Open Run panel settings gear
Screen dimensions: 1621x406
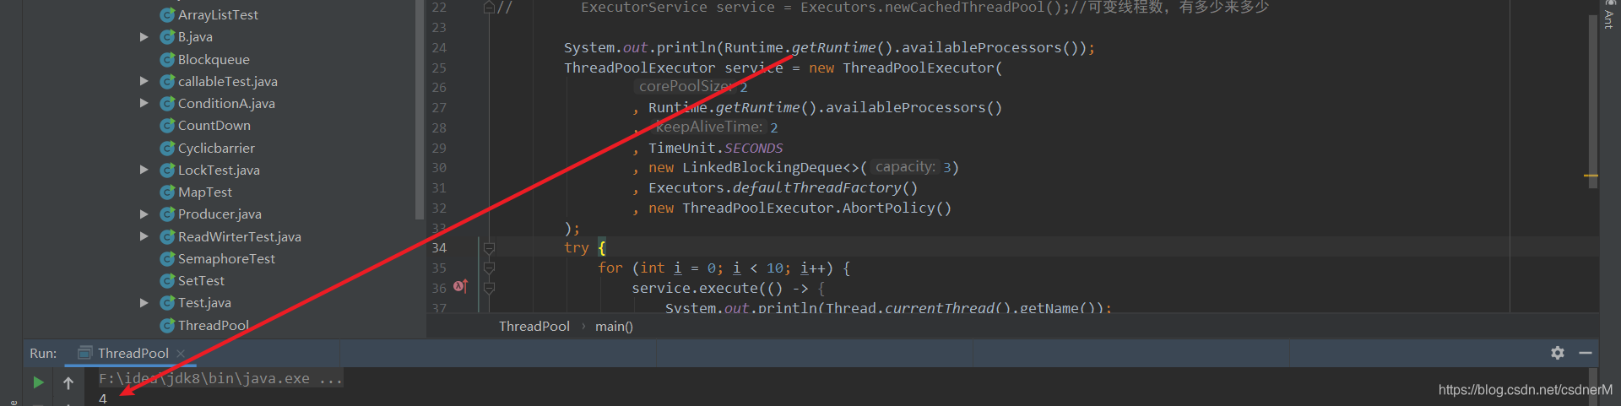point(1558,353)
